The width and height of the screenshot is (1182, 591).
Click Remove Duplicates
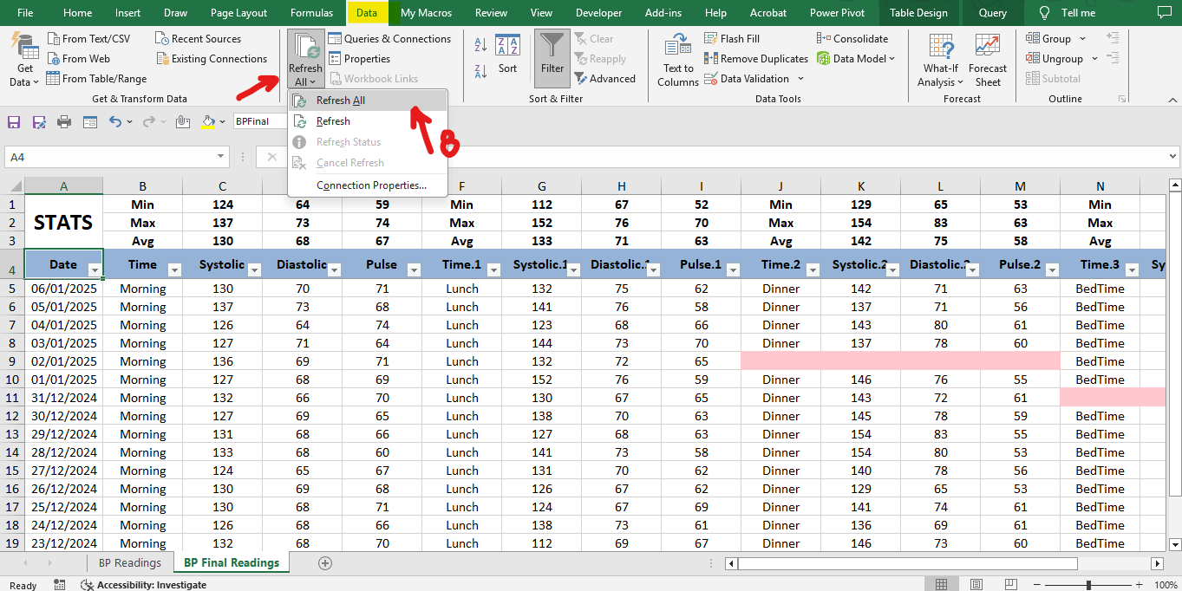coord(755,59)
